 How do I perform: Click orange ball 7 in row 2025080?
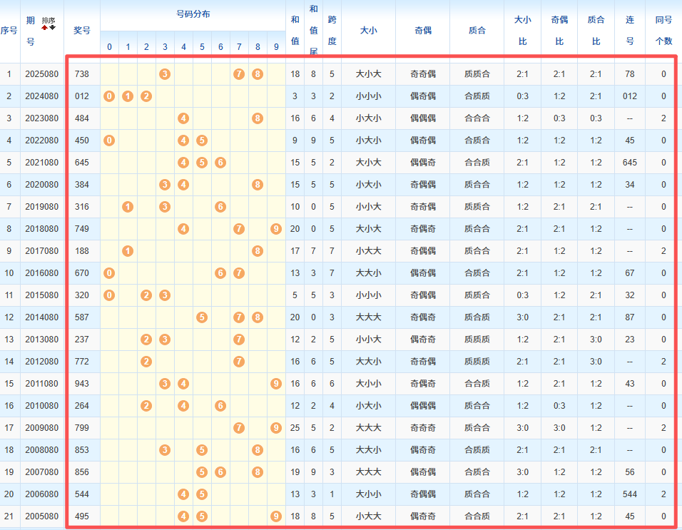click(239, 74)
